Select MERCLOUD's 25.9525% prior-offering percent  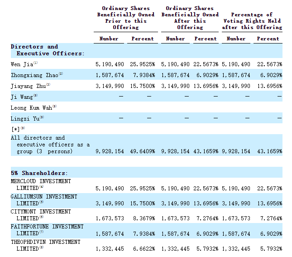pyautogui.click(x=143, y=189)
